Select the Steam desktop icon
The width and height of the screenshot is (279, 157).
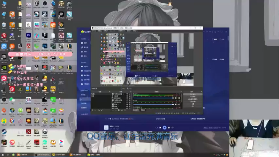click(4, 132)
